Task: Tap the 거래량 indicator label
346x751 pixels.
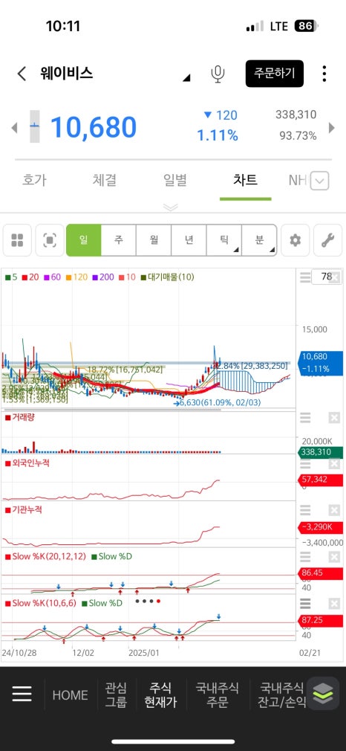Action: pos(19,417)
